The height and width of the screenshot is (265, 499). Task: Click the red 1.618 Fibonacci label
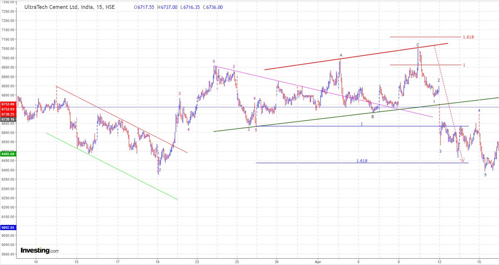(x=469, y=37)
